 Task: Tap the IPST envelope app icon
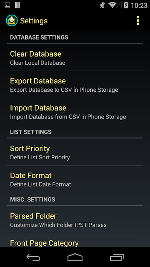[12, 20]
